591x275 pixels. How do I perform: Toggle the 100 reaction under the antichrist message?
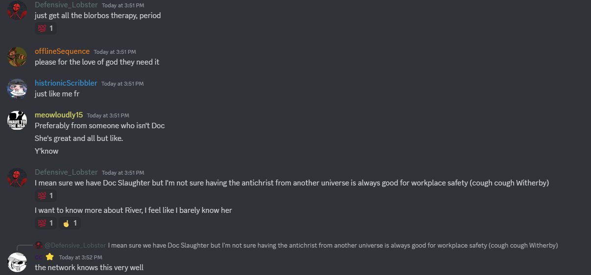point(46,196)
